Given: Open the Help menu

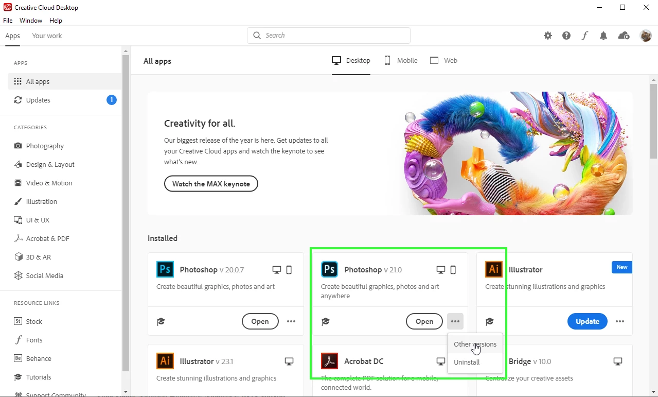Looking at the screenshot, I should coord(56,21).
